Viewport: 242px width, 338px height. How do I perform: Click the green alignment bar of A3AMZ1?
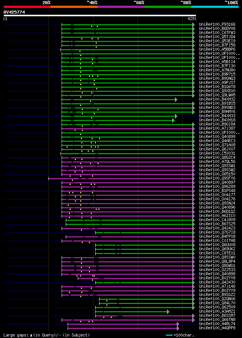[132, 312]
